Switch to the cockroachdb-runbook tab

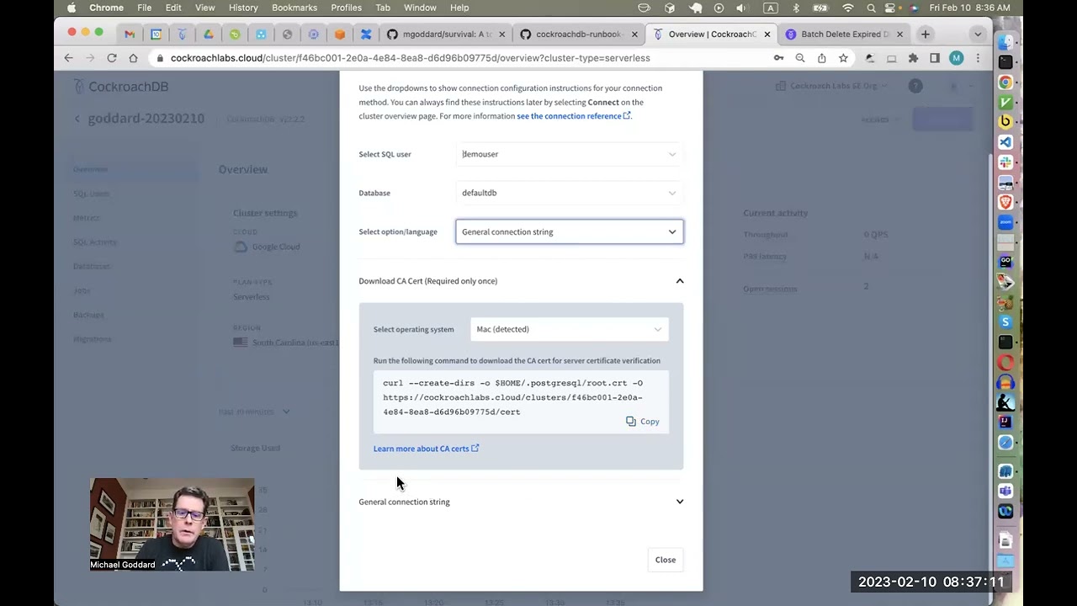pyautogui.click(x=576, y=35)
